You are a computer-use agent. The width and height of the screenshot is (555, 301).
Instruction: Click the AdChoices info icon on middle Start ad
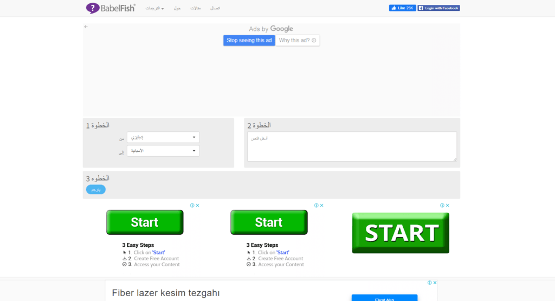point(317,206)
